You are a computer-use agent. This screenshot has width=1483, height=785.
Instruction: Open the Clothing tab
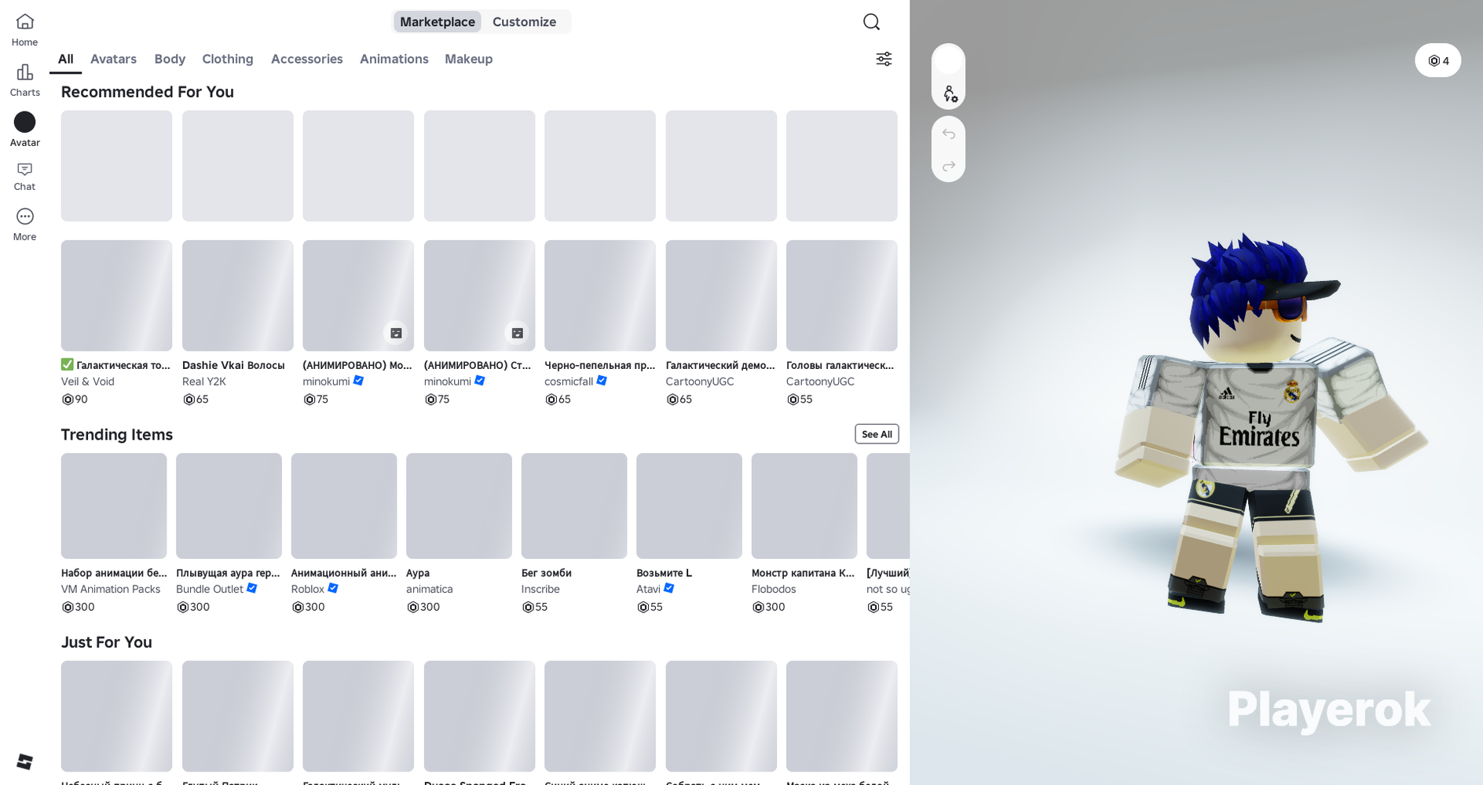228,59
